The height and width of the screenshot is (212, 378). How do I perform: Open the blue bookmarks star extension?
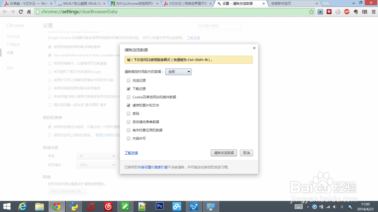pyautogui.click(x=320, y=12)
